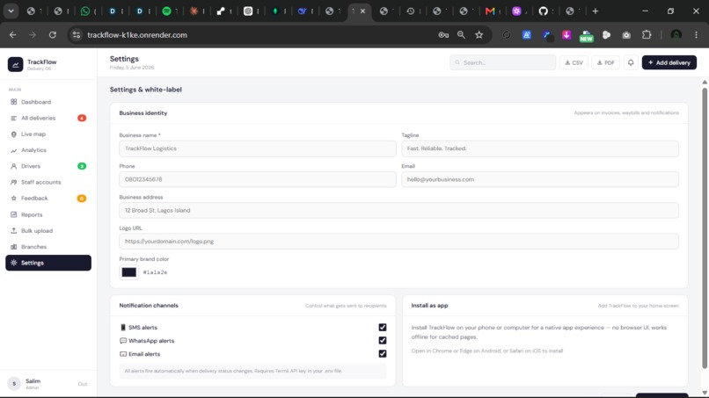Screen dimensions: 709x398
Task: Toggle the WhatsApp alerts checkbox
Action: point(383,341)
